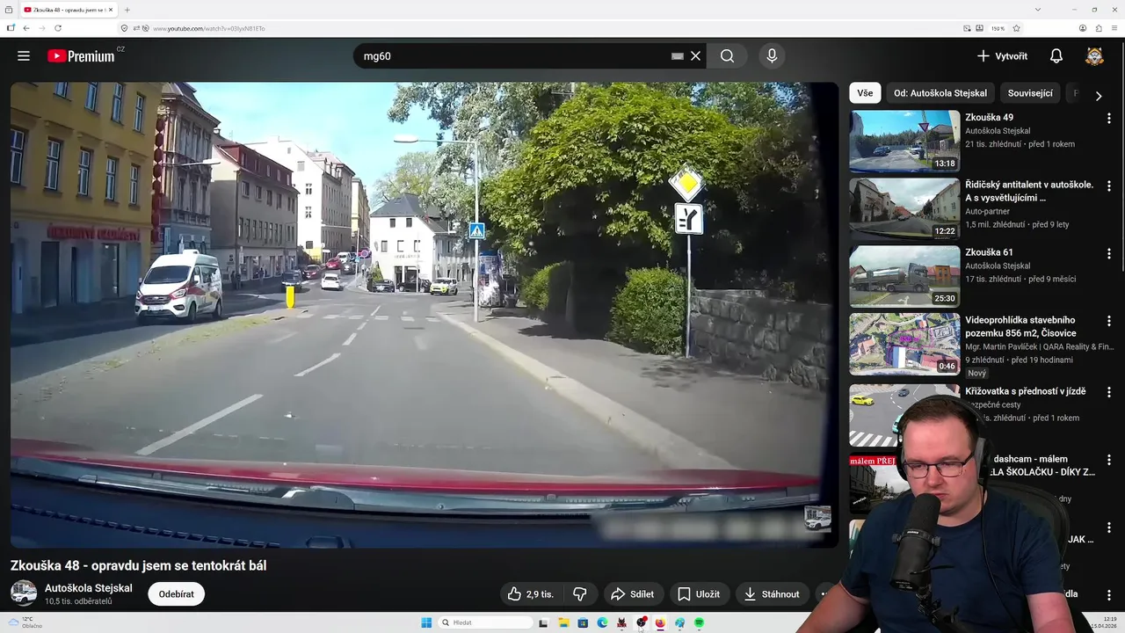Open the Zkouška 49 video thumbnail
The image size is (1125, 633).
click(904, 141)
